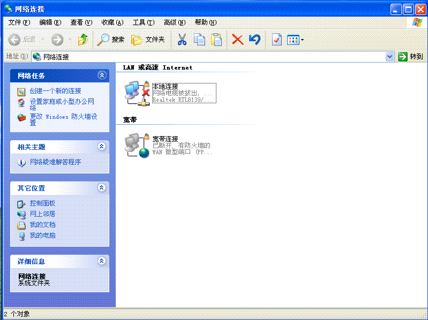Click the Properties icon in toolbar

tap(276, 40)
